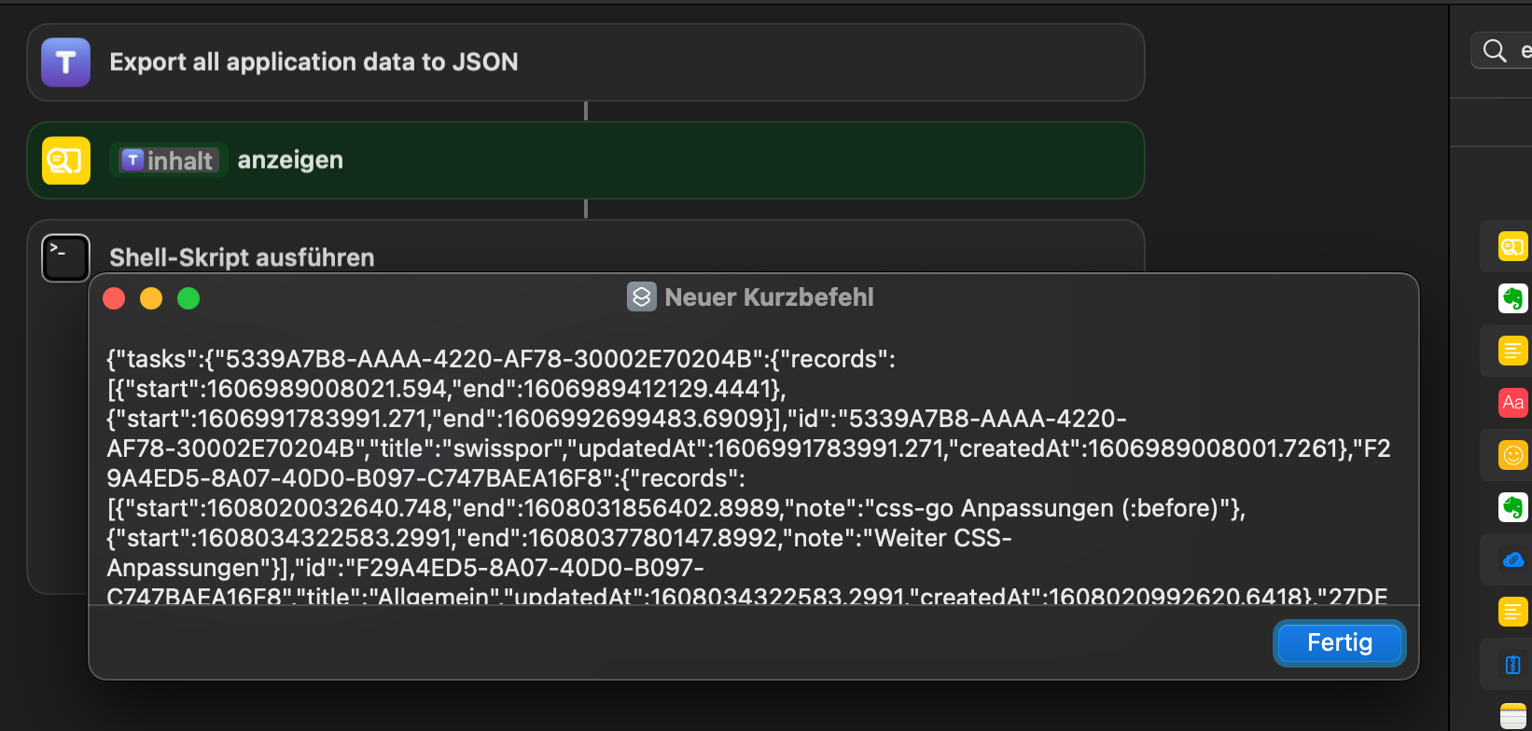1532x731 pixels.
Task: Pick the orange smiley face action in sidebar
Action: [x=1512, y=455]
